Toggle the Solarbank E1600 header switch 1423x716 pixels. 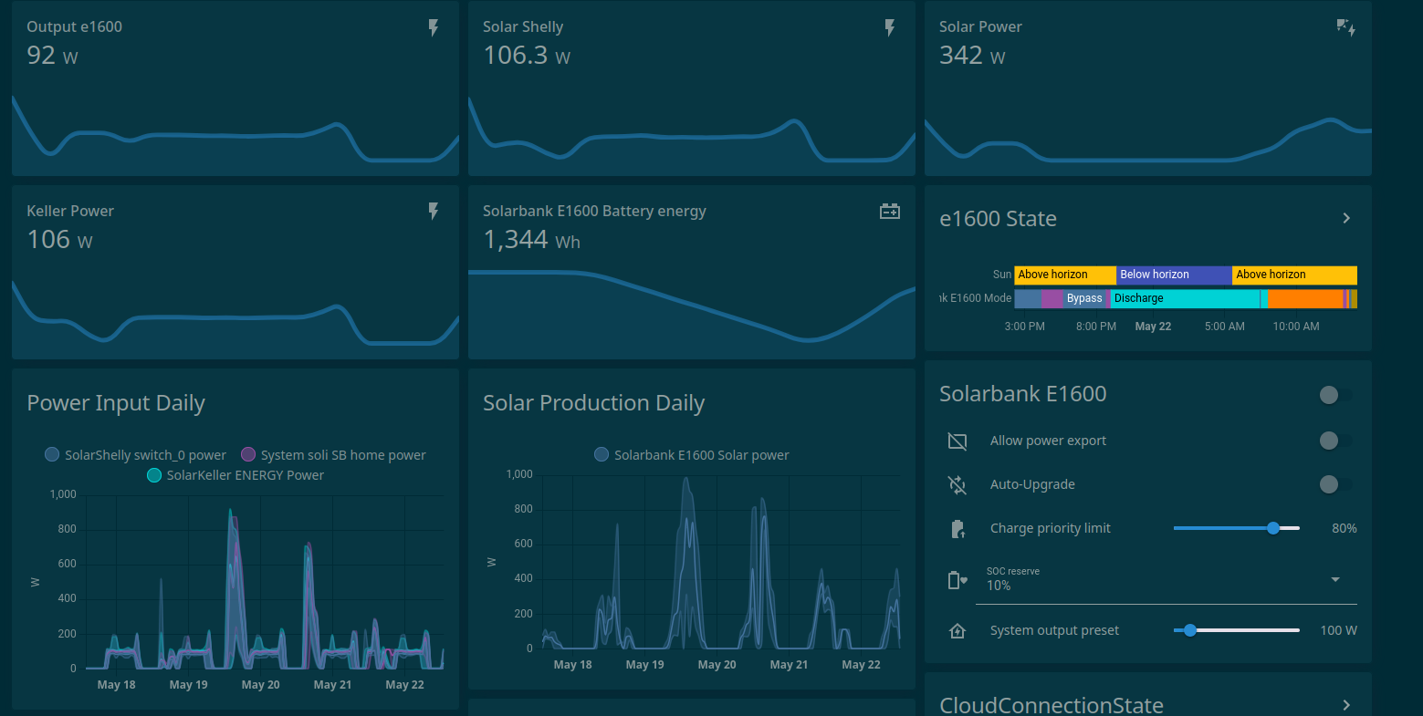(x=1335, y=395)
